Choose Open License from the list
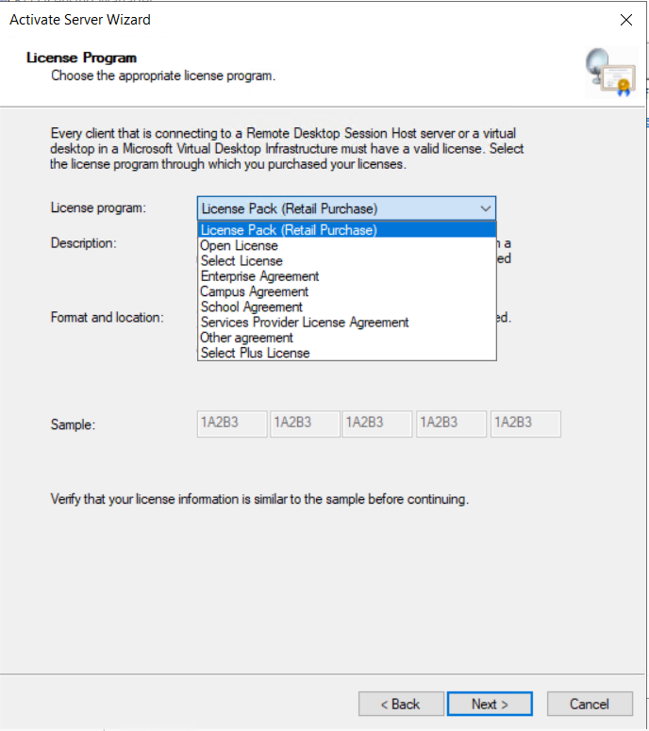Viewport: 649px width, 731px height. click(240, 245)
